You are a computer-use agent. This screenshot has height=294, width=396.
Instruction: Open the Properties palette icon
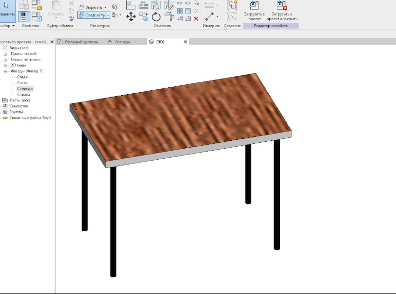tap(24, 17)
